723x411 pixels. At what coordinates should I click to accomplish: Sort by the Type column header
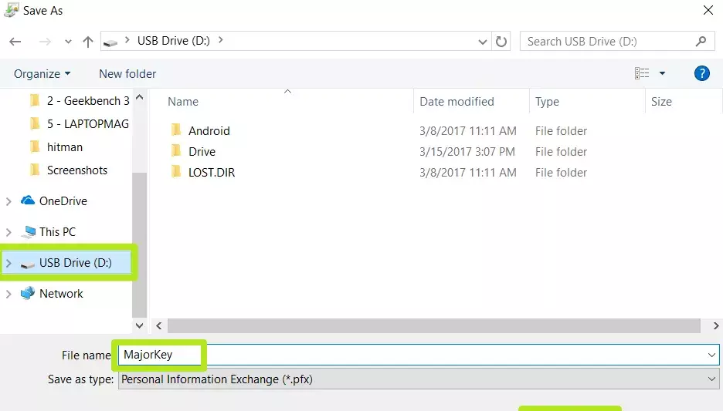click(547, 101)
